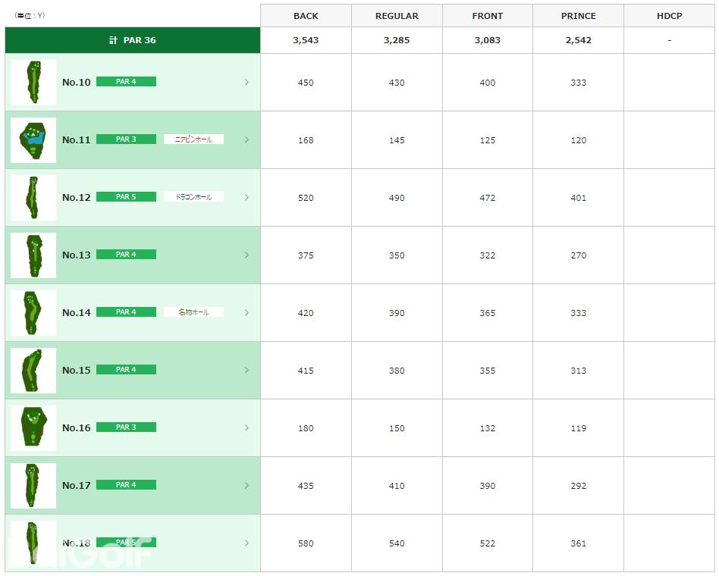Select the 名物ホール badge on No.14

click(193, 312)
